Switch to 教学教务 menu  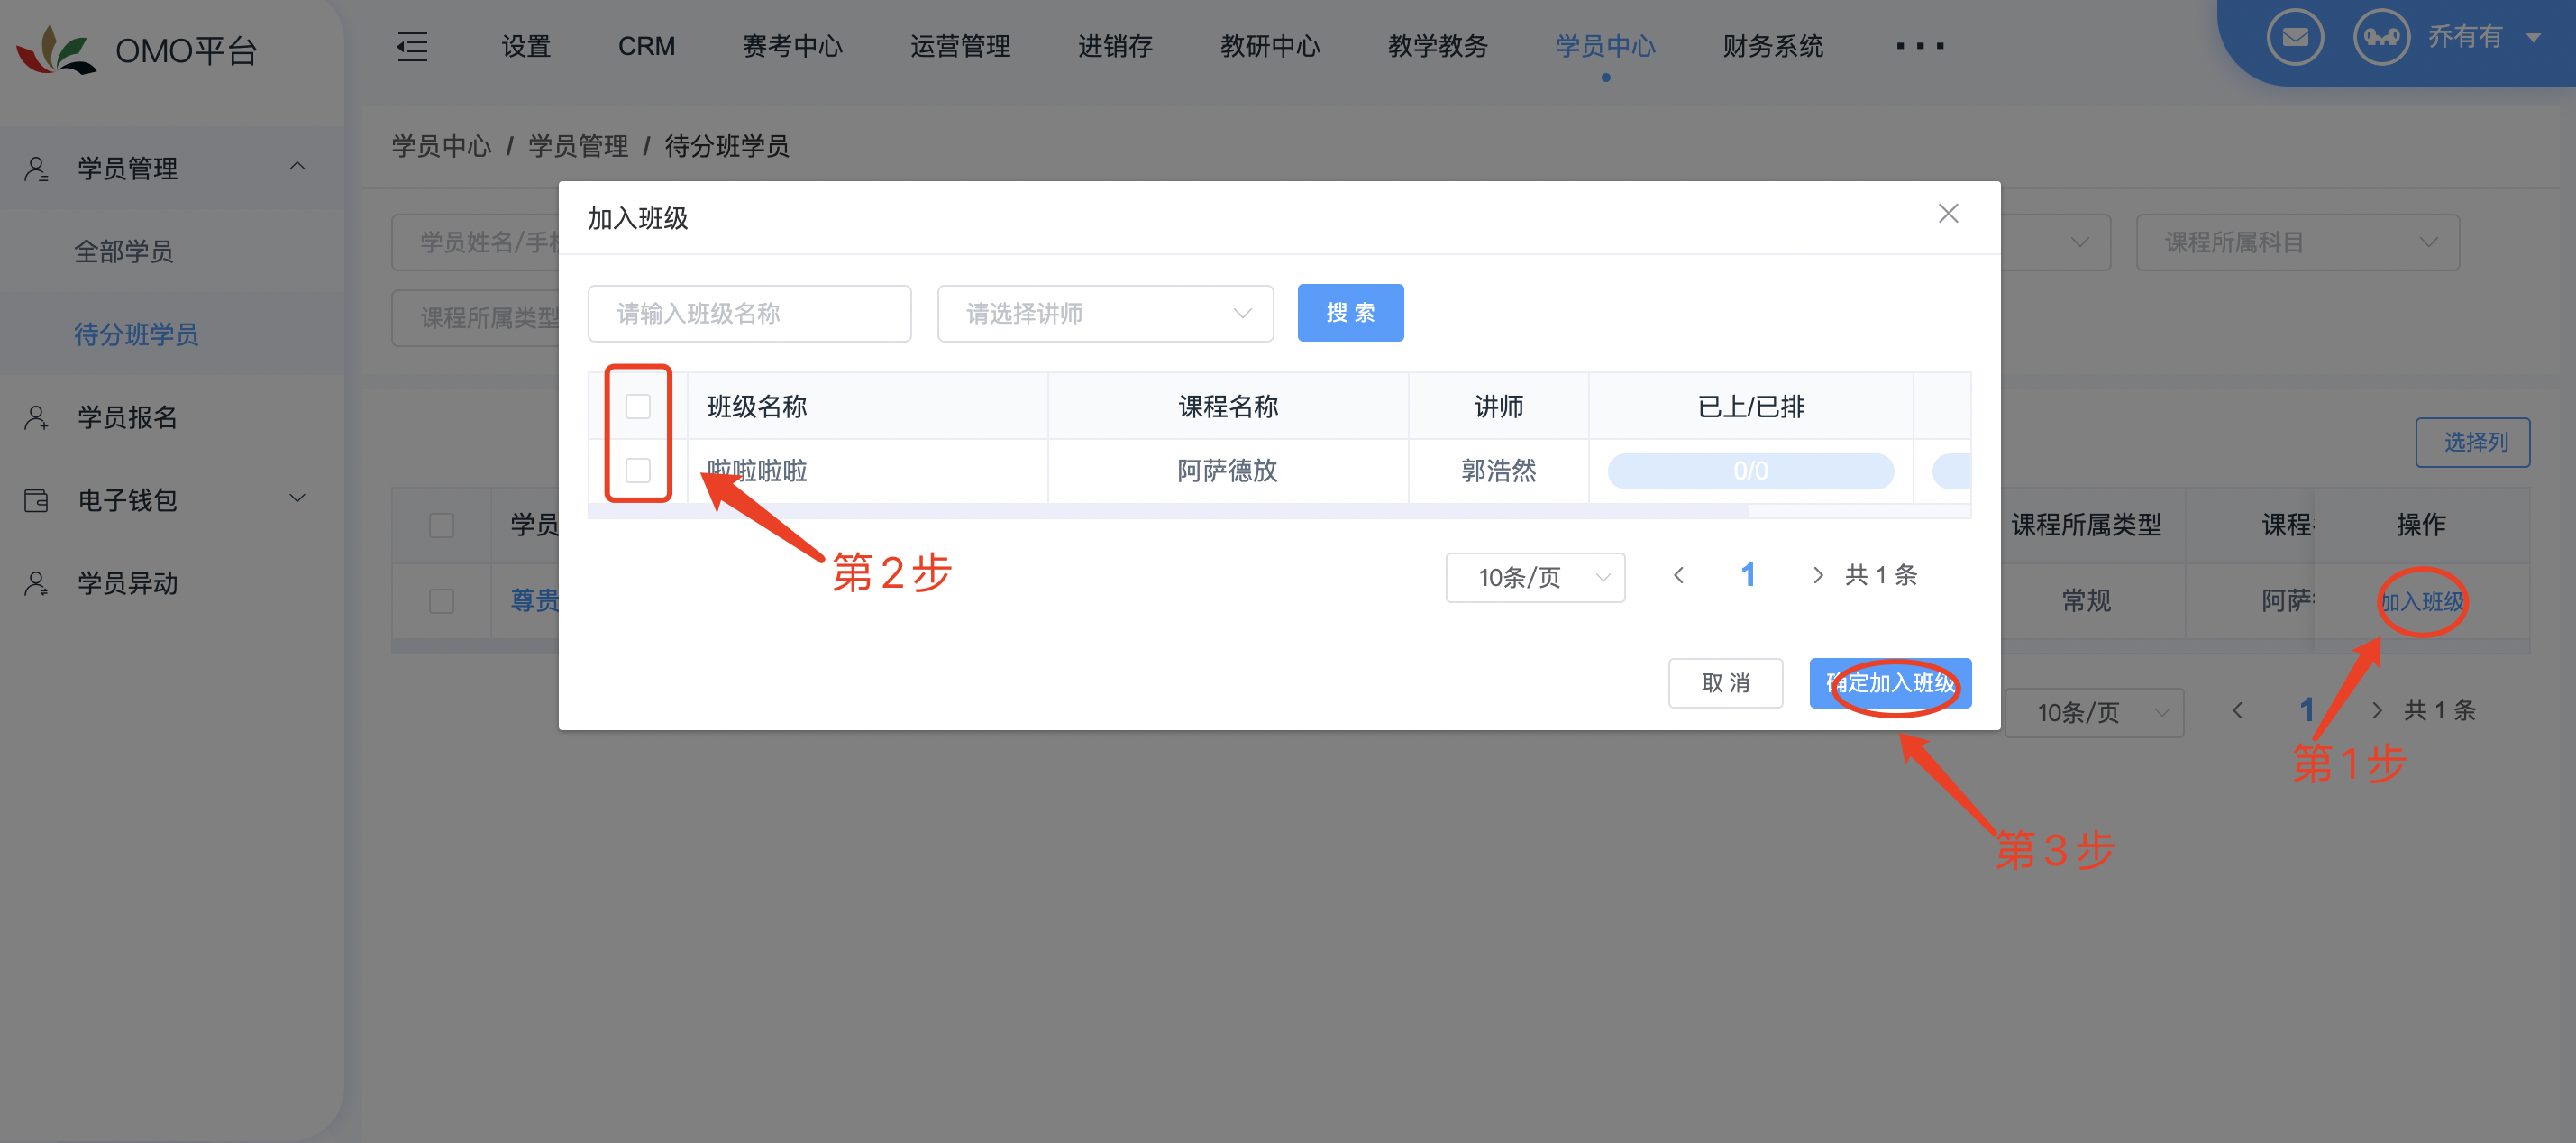click(1438, 46)
